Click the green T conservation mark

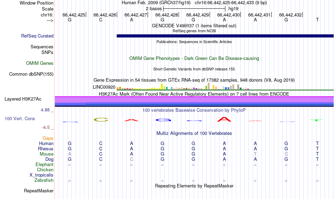[x=316, y=120]
